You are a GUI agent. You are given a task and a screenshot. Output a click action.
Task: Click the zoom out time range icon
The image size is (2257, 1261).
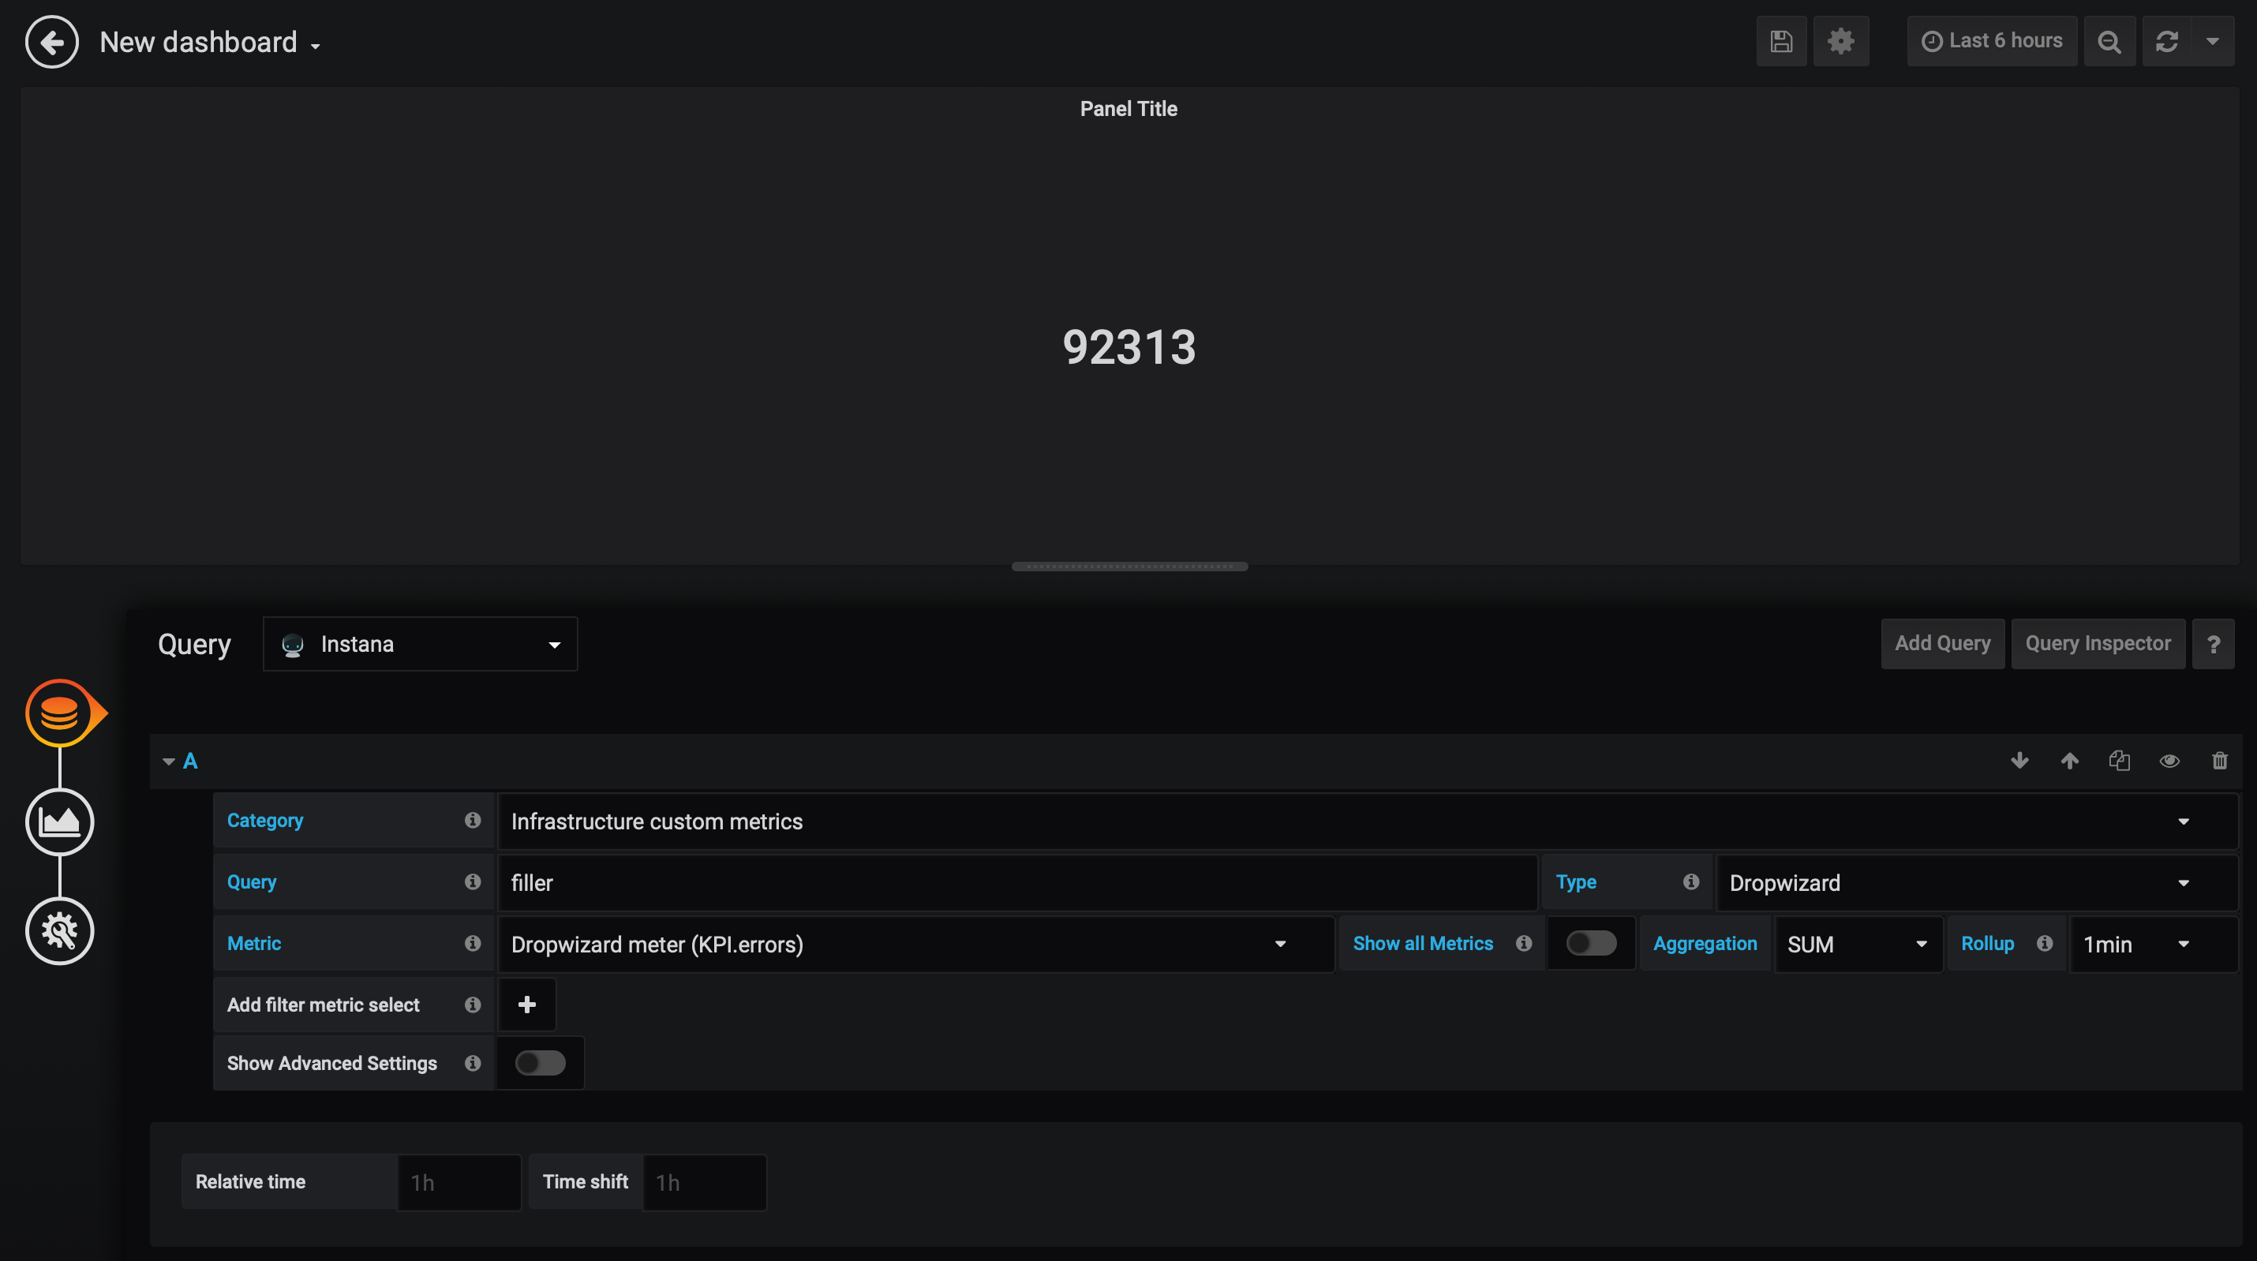click(2109, 41)
